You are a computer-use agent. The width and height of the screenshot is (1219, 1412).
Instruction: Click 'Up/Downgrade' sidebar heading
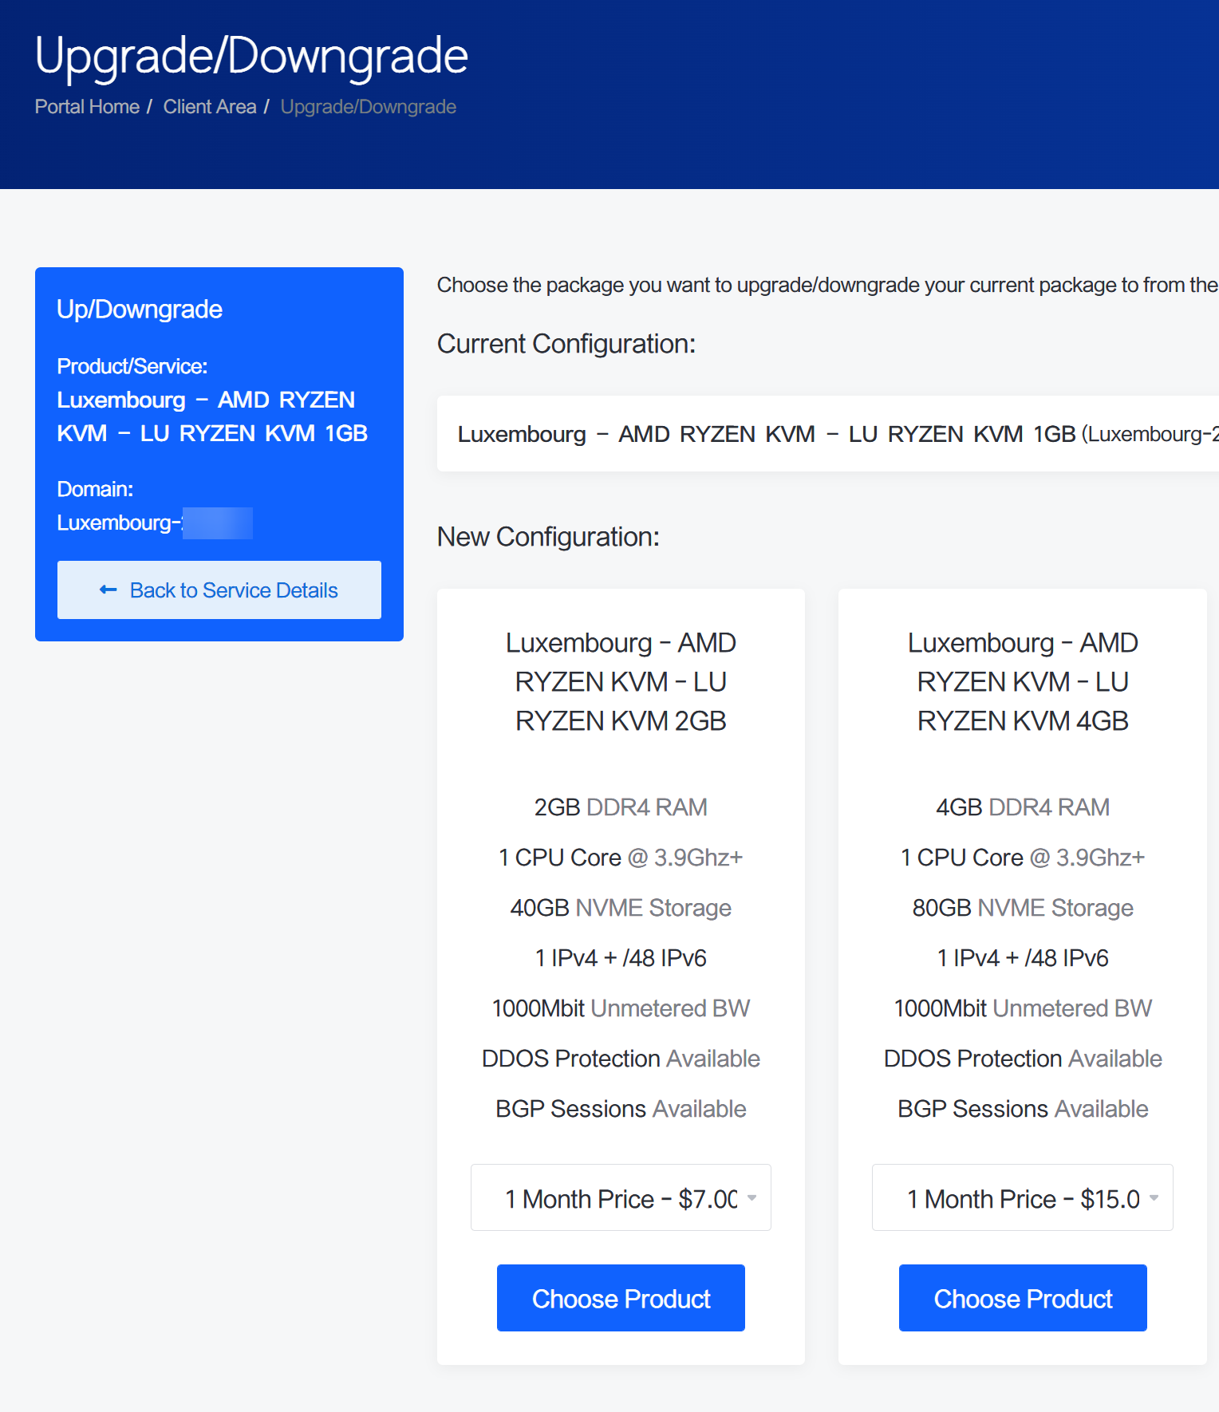click(140, 310)
